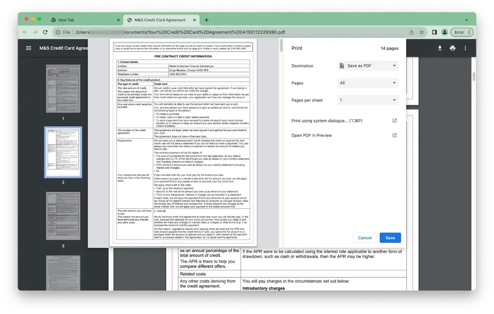Open the Pages dropdown set to All
Viewport: 494px width, 314px height.
[x=368, y=83]
